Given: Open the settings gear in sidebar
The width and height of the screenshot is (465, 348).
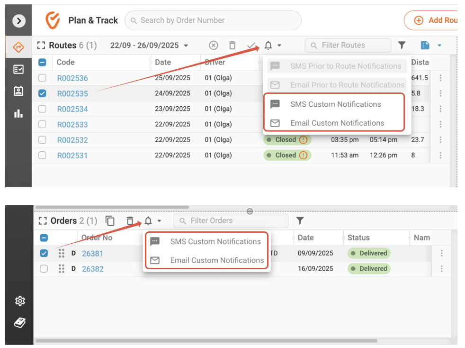Looking at the screenshot, I should pyautogui.click(x=20, y=301).
